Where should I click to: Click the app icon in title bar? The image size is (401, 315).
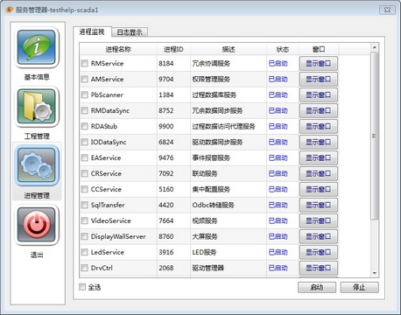[10, 10]
